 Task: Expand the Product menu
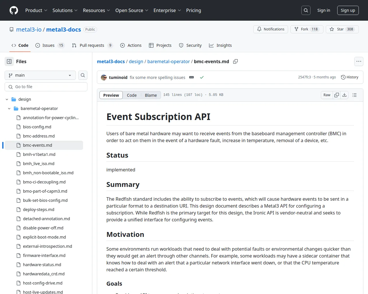(36, 10)
